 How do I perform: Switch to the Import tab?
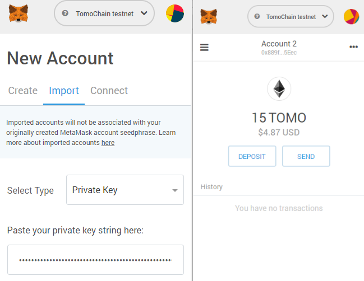pyautogui.click(x=64, y=91)
